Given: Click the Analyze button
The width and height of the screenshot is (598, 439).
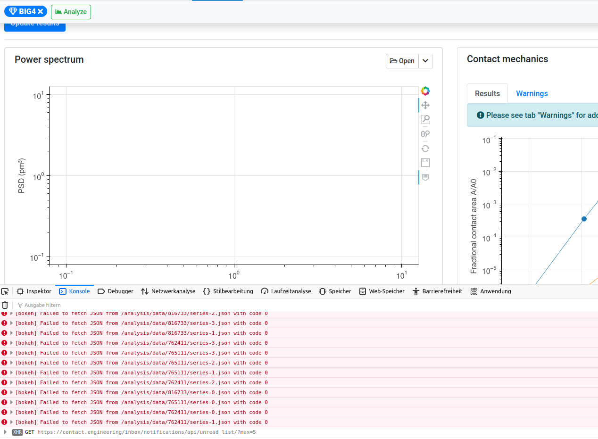Looking at the screenshot, I should (71, 12).
